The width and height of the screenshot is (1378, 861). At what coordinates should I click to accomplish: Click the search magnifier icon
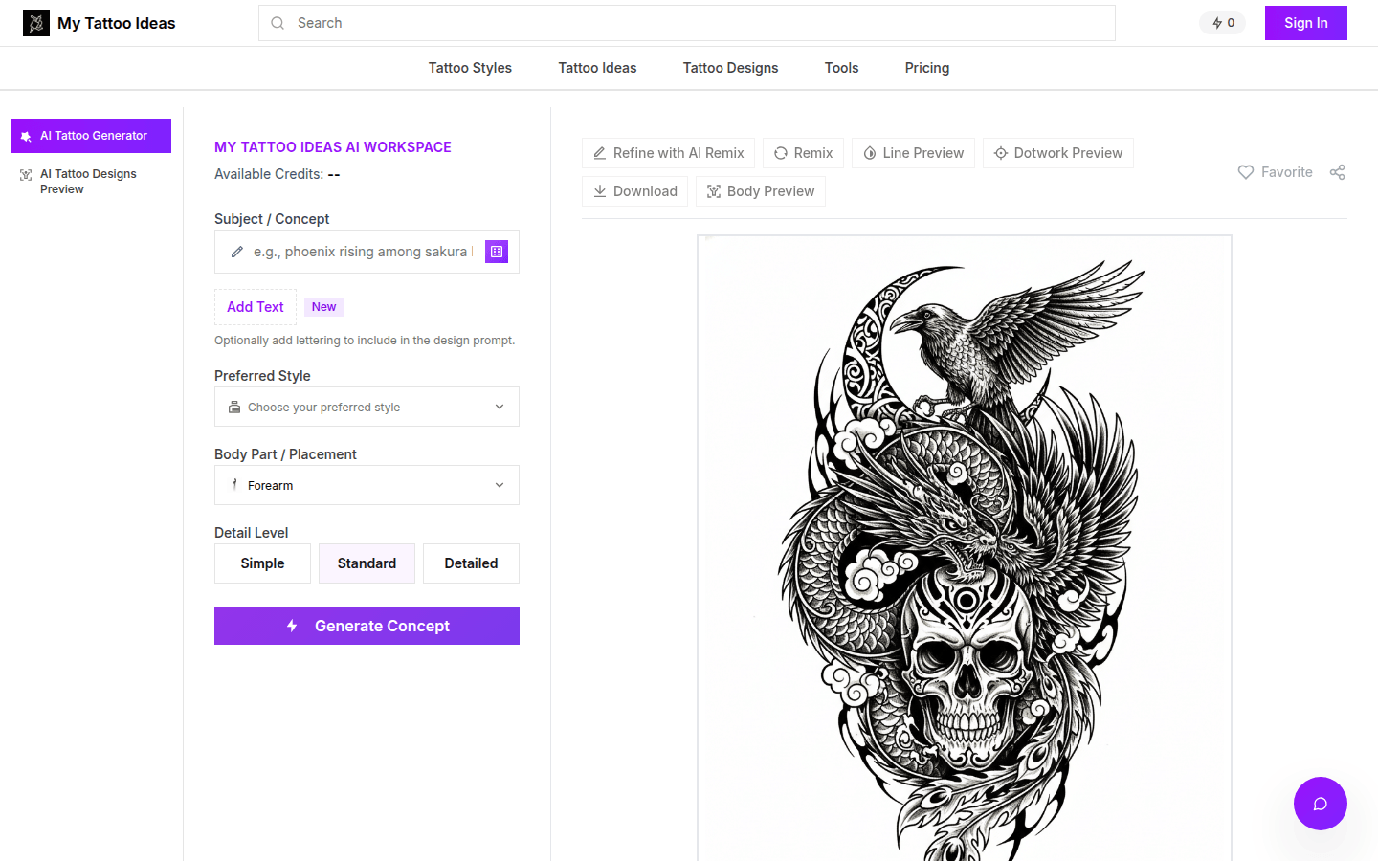click(278, 22)
